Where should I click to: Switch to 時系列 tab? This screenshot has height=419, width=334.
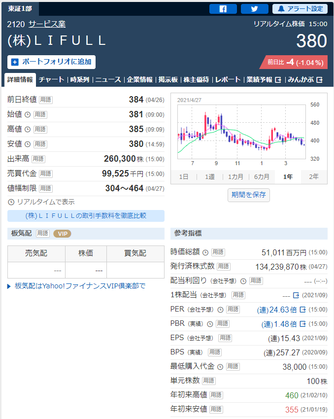[80, 80]
